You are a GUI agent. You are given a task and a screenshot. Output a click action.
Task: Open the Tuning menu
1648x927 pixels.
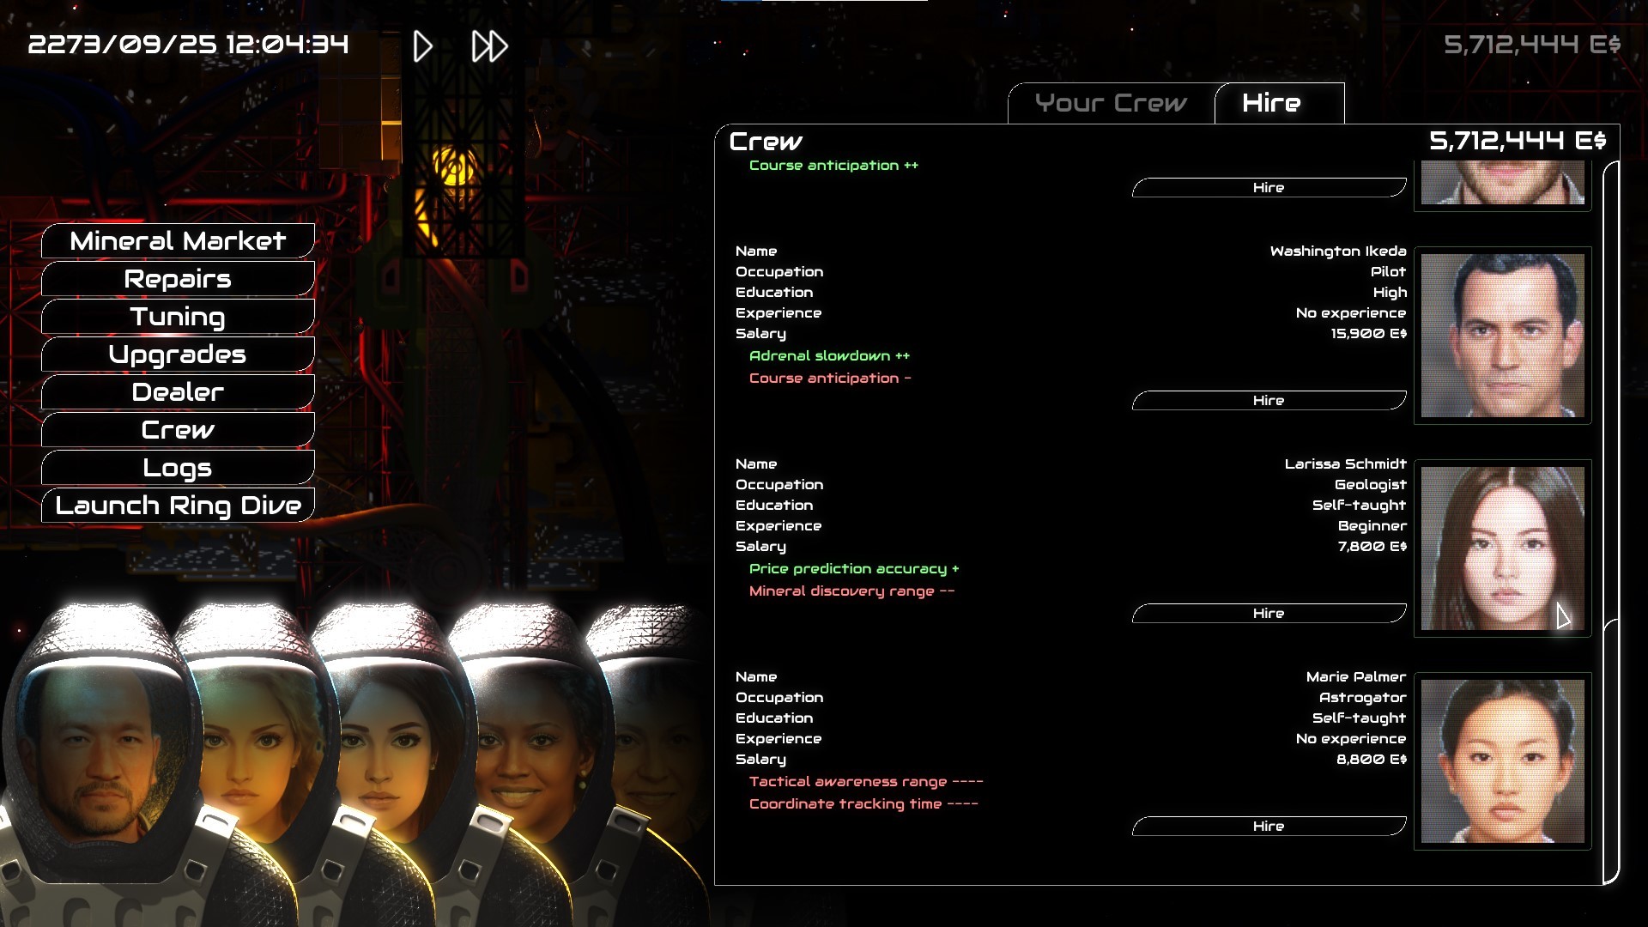click(178, 317)
